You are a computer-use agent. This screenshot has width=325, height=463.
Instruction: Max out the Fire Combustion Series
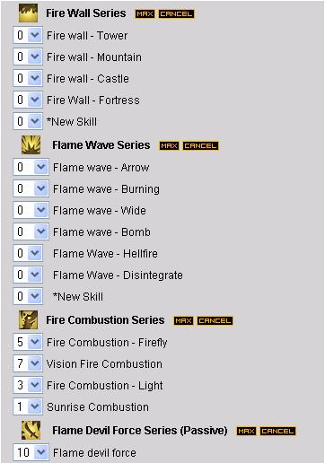[x=183, y=320]
